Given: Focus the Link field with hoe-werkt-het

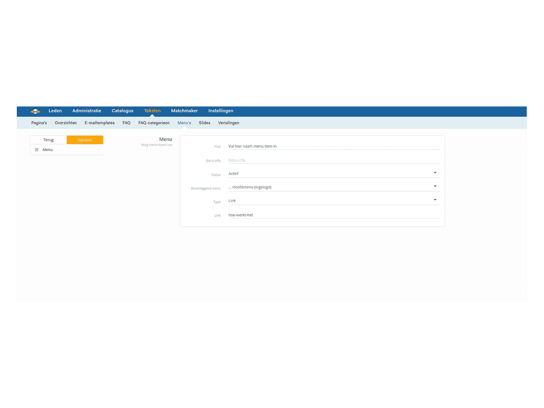Looking at the screenshot, I should tap(334, 215).
